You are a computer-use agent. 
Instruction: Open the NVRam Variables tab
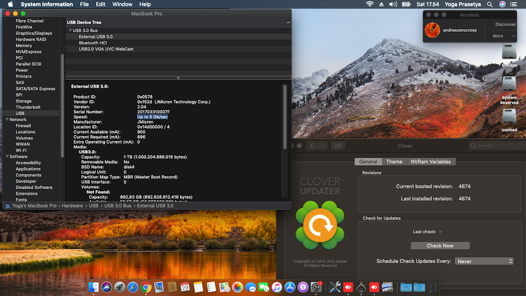(x=431, y=162)
